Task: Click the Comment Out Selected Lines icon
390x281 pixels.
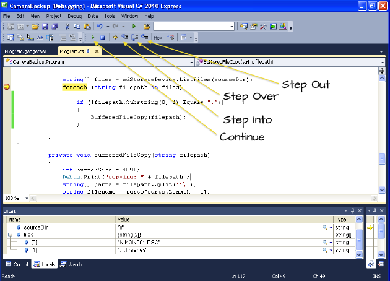Action: coord(63,38)
